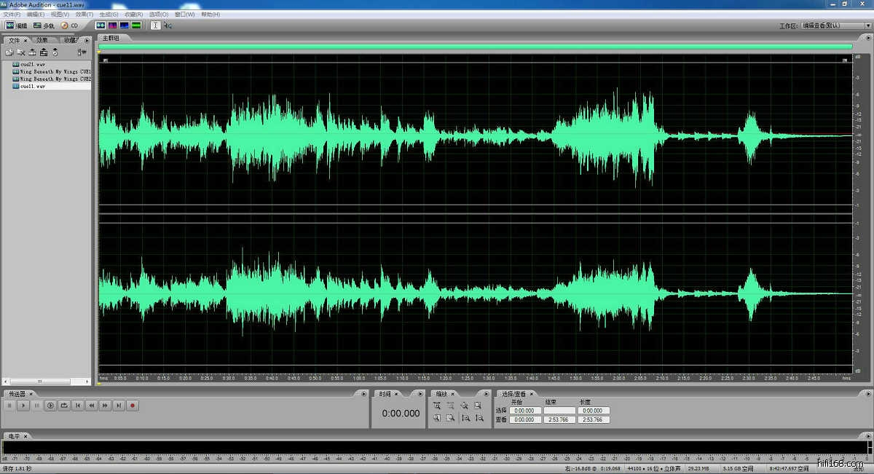Open the transport panel flyout menu arrow
The width and height of the screenshot is (874, 474).
(x=364, y=394)
